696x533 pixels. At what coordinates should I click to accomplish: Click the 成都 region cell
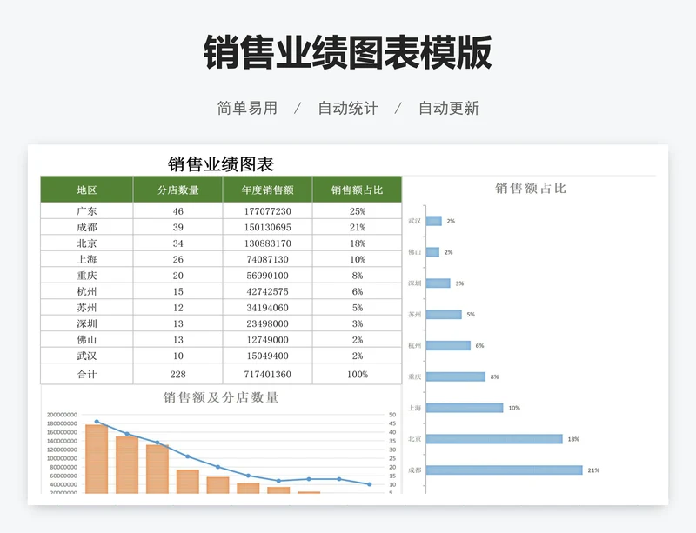point(86,227)
